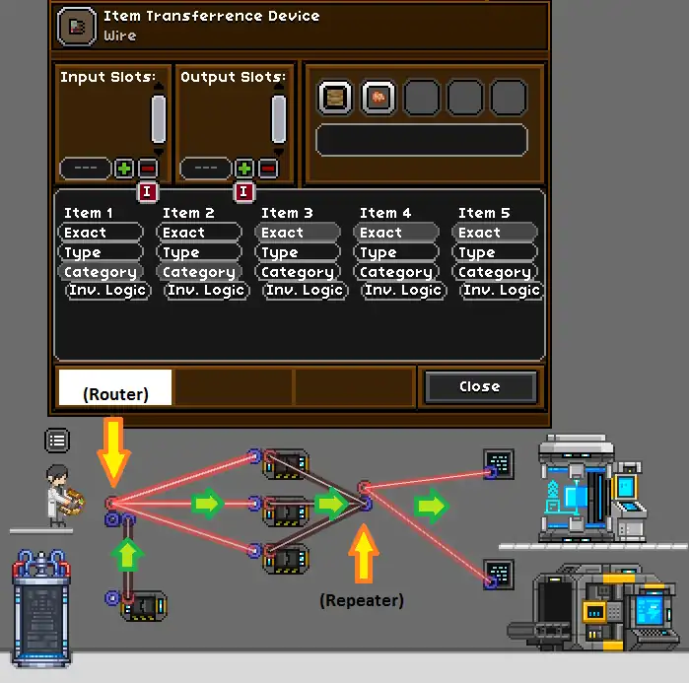
Task: Toggle Exact matching for Item 1
Action: pos(100,233)
